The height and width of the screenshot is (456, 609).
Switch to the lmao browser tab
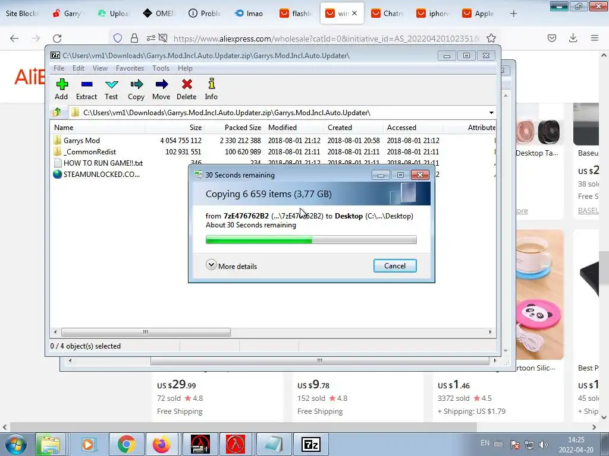tap(249, 14)
